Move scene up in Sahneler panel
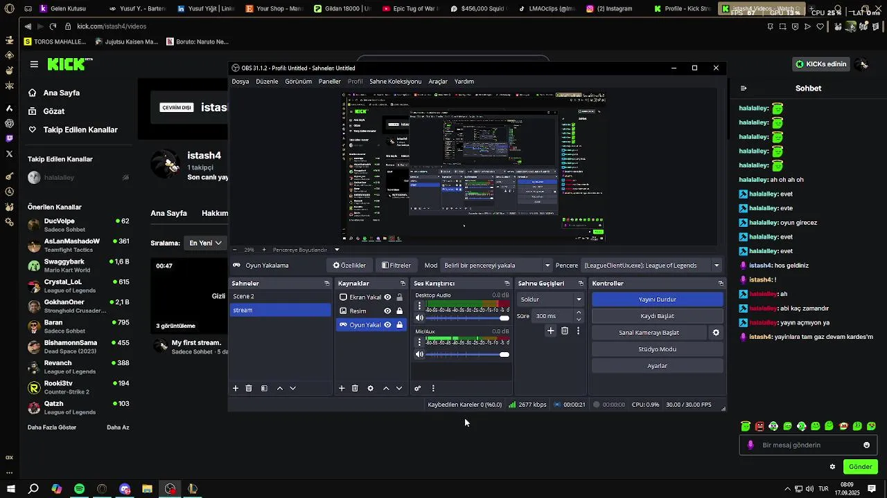887x498 pixels. pos(280,389)
